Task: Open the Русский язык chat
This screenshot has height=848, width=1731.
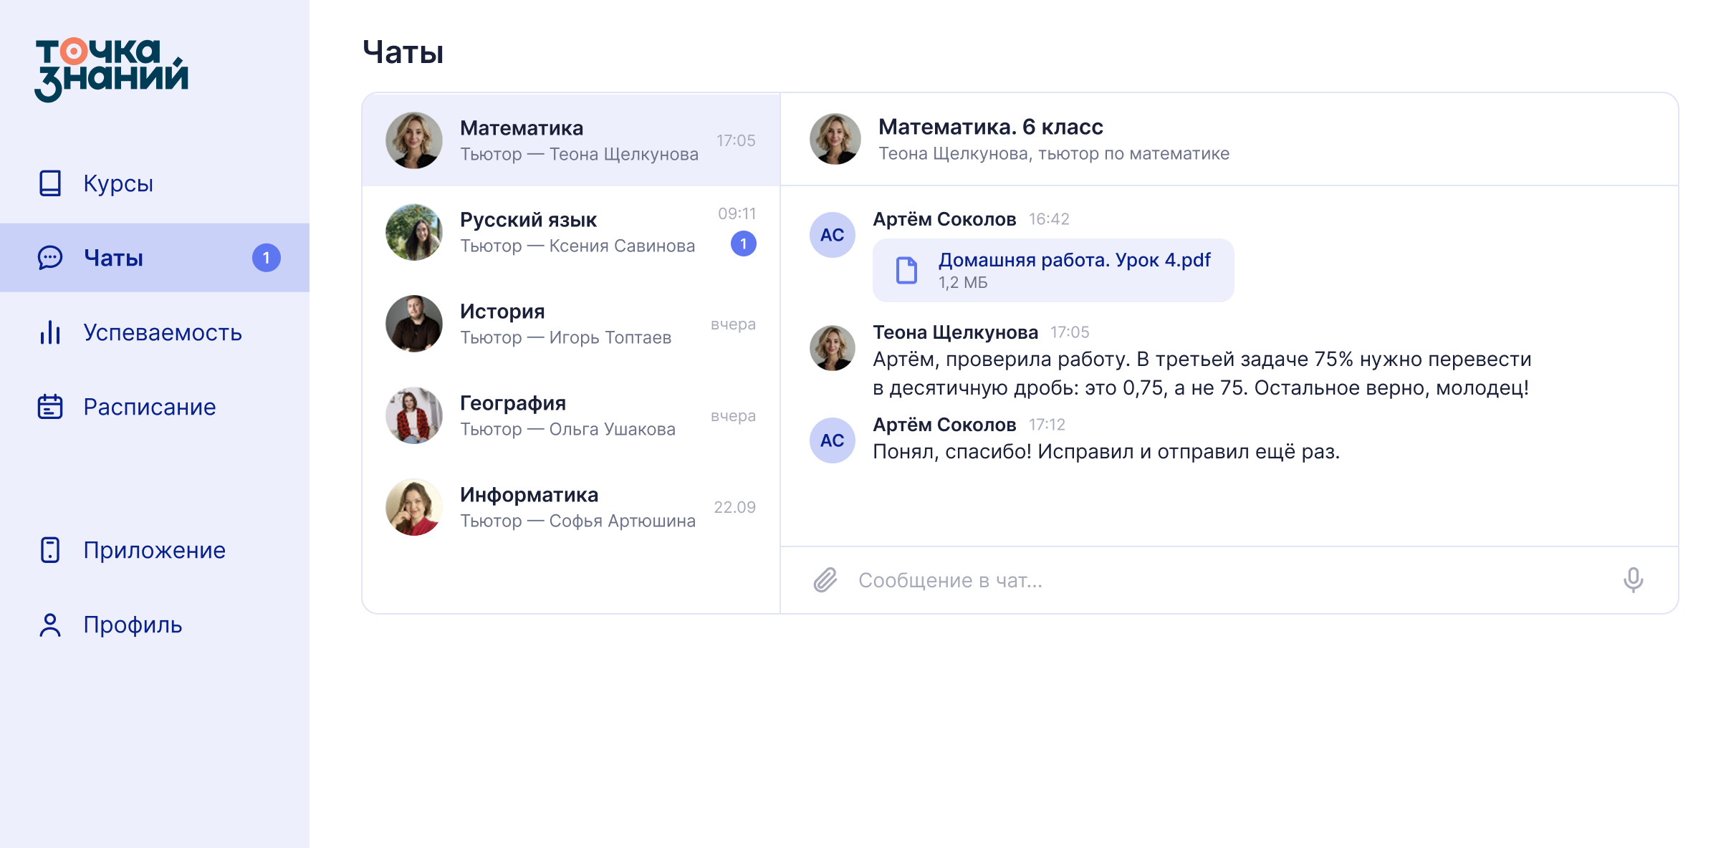Action: [x=571, y=232]
